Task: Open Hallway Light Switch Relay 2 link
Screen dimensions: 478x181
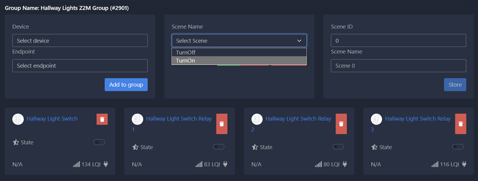Action: 298,119
